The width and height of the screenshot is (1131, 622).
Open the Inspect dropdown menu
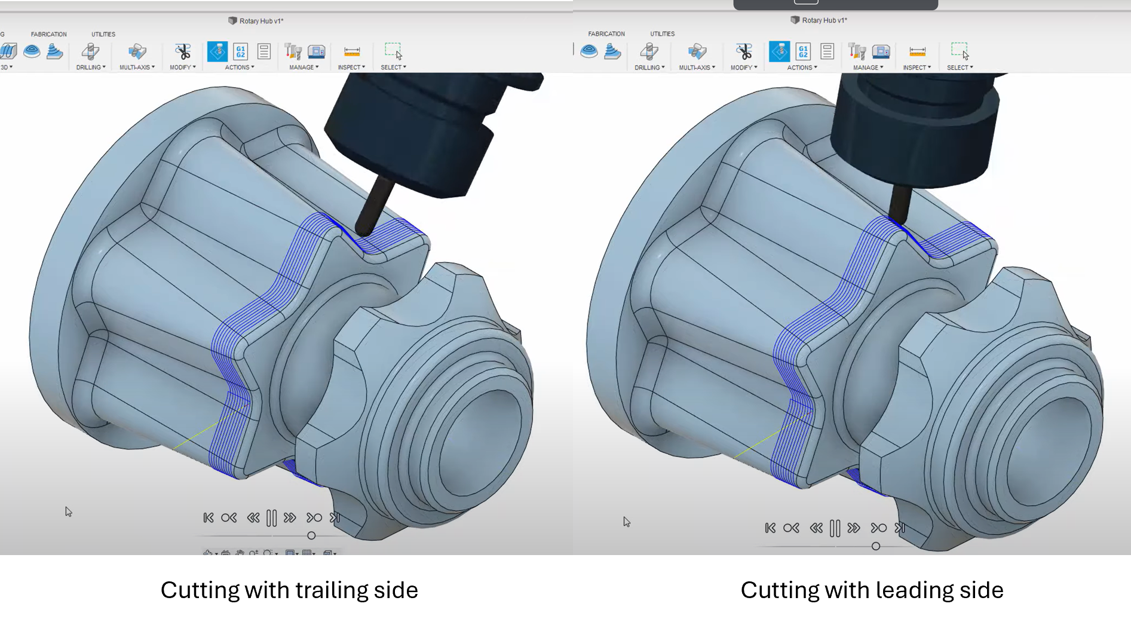click(352, 67)
